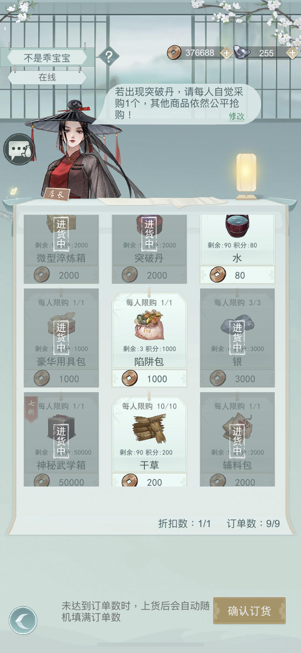301x653 pixels.
Task: Tap the 200 coin price under 干草
Action: [x=149, y=481]
